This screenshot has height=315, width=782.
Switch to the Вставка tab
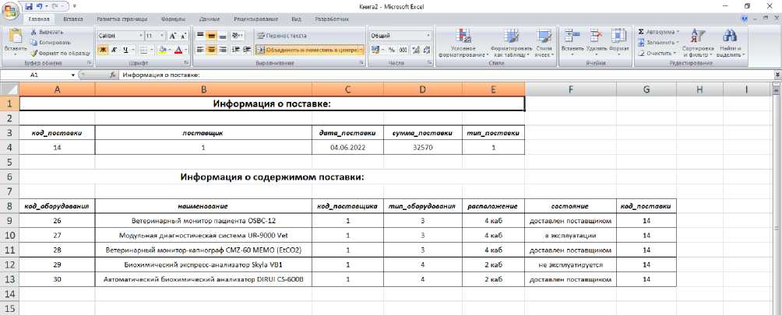tap(72, 19)
